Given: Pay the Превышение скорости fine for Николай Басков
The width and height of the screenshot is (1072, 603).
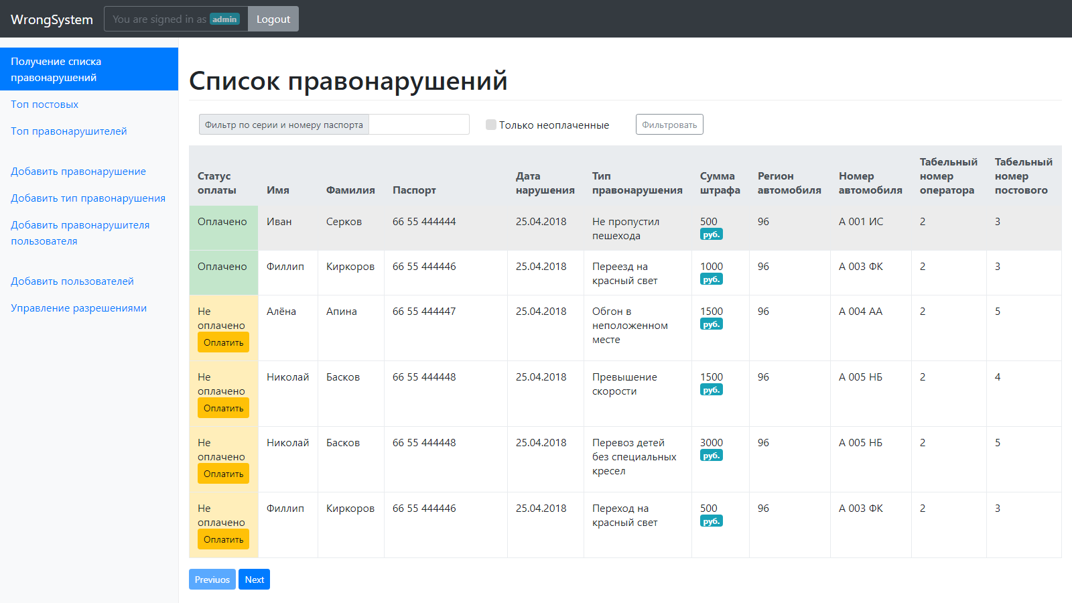Looking at the screenshot, I should coord(223,407).
